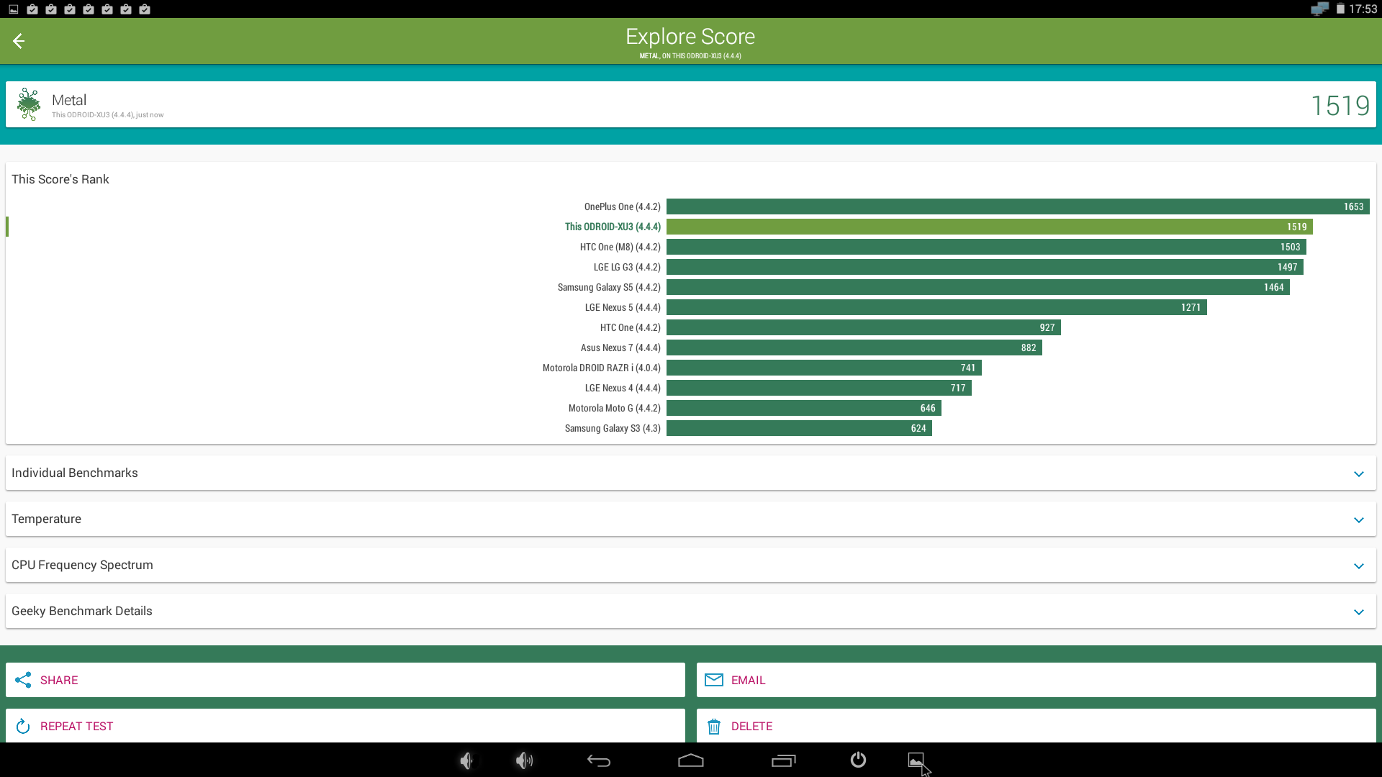The height and width of the screenshot is (777, 1382).
Task: Click the share icon
Action: (23, 680)
